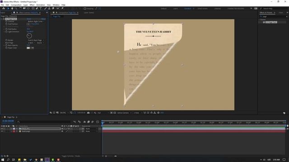This screenshot has height=162, width=289.
Task: Open the File menu
Action: [2, 5]
